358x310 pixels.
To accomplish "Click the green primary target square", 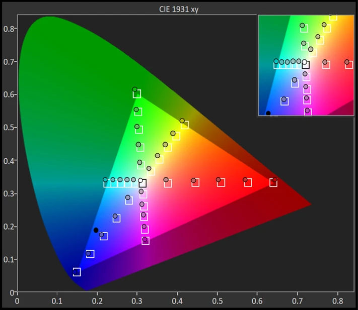I will (136, 94).
